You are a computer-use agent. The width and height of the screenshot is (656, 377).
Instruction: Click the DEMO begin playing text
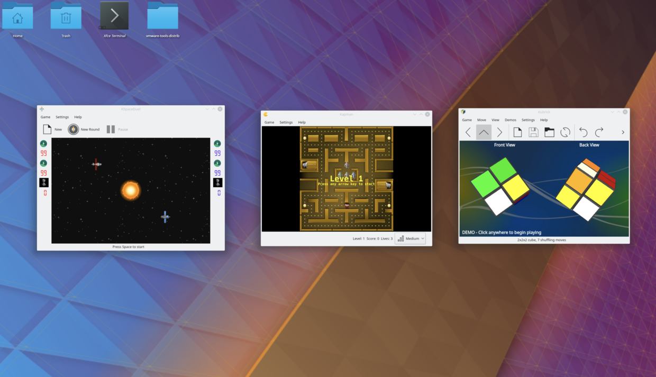tap(502, 232)
